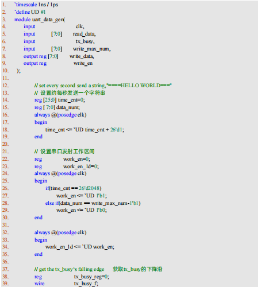Click write_data output port name
The width and height of the screenshot is (261, 291).
click(x=82, y=56)
